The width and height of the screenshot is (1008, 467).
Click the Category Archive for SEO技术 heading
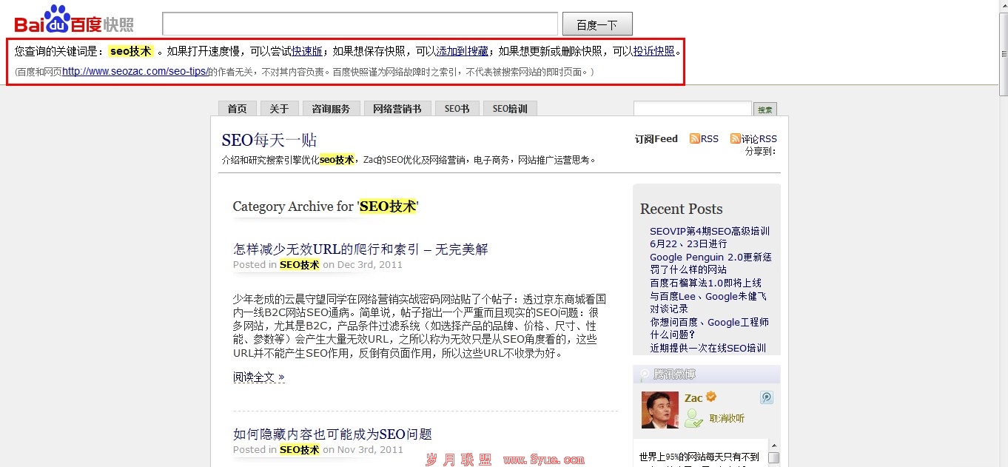click(x=326, y=206)
